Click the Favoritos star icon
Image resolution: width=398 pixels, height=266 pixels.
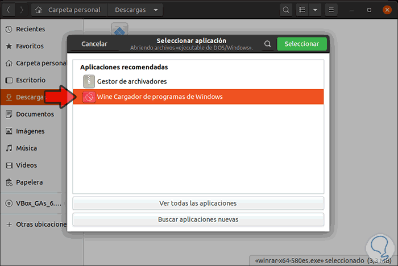click(9, 46)
